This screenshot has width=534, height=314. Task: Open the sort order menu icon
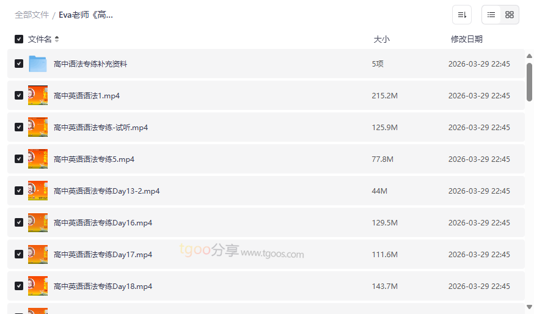pyautogui.click(x=462, y=15)
